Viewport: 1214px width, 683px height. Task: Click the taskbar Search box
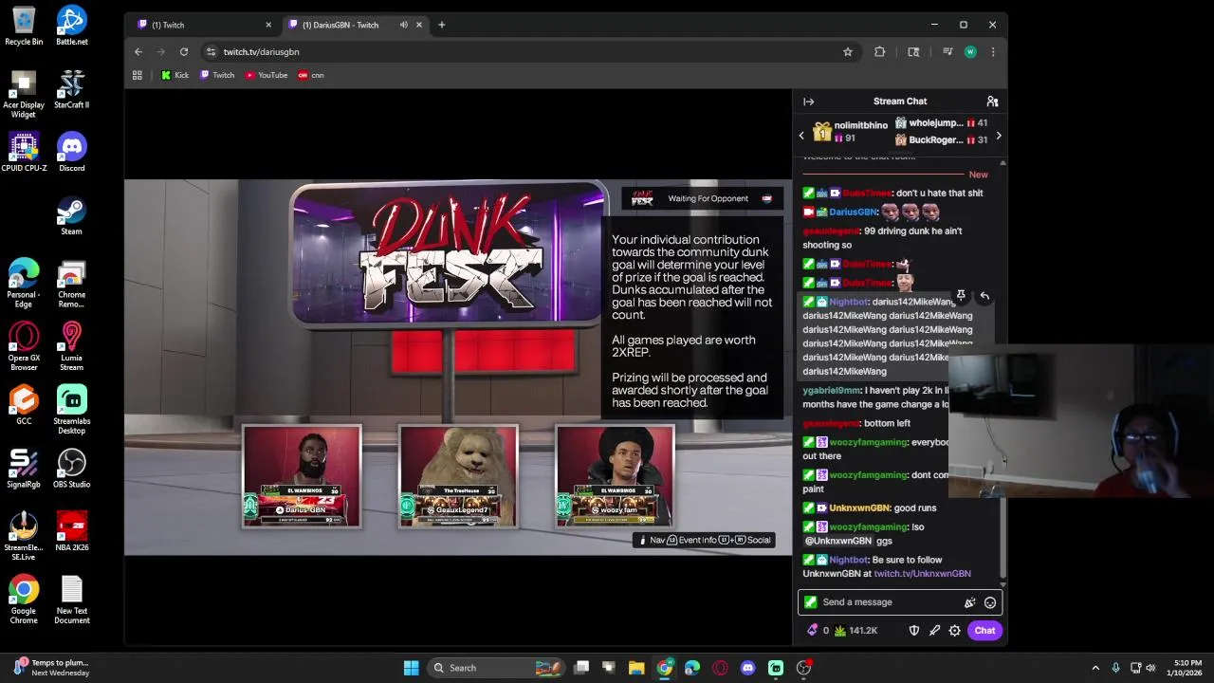(x=496, y=668)
